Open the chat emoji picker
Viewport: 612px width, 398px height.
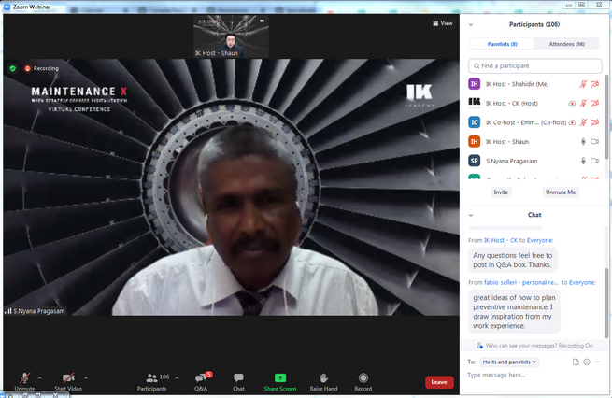pos(587,362)
